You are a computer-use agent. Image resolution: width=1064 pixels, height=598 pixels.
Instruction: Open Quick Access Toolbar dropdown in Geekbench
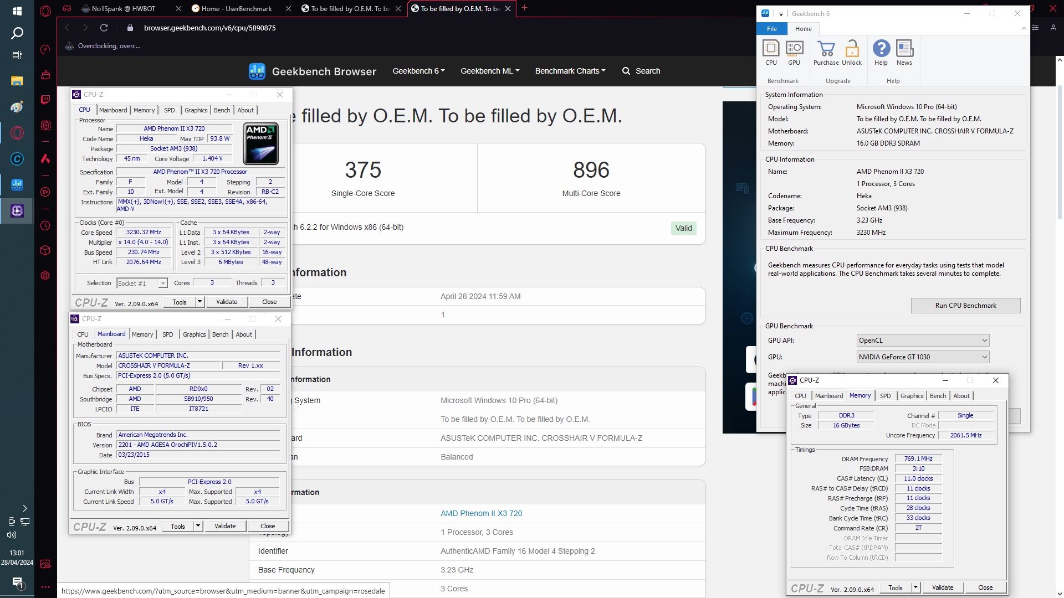click(781, 14)
